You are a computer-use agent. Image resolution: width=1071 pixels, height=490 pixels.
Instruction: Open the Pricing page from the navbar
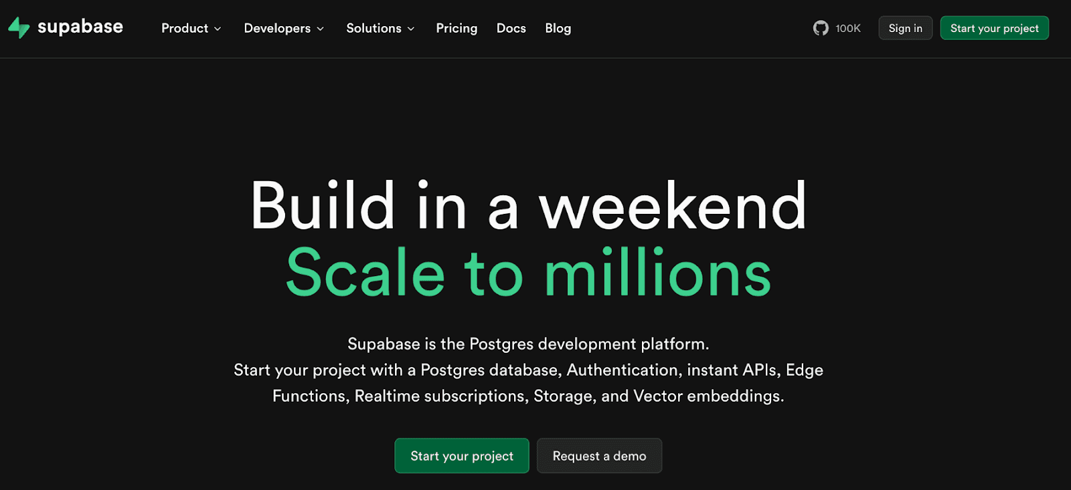point(457,28)
